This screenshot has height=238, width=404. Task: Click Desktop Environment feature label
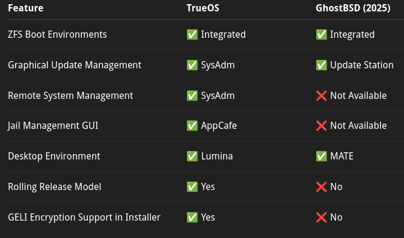click(54, 156)
